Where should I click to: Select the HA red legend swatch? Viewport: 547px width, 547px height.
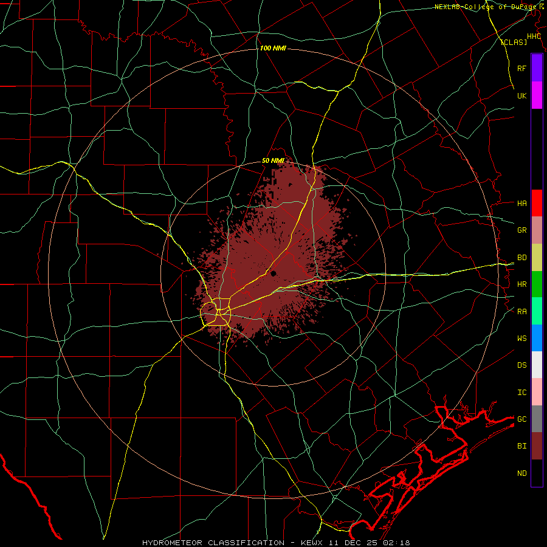click(537, 203)
